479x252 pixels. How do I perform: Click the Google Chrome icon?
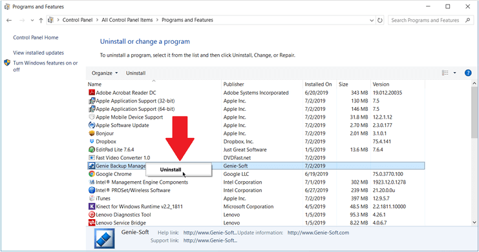(x=91, y=174)
